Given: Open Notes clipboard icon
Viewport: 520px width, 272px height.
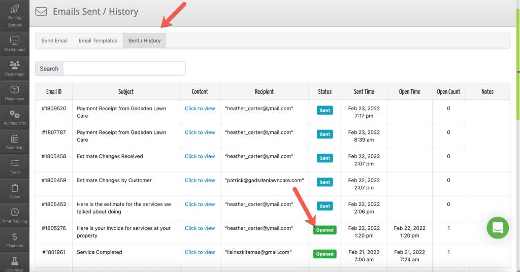Looking at the screenshot, I should click(15, 188).
